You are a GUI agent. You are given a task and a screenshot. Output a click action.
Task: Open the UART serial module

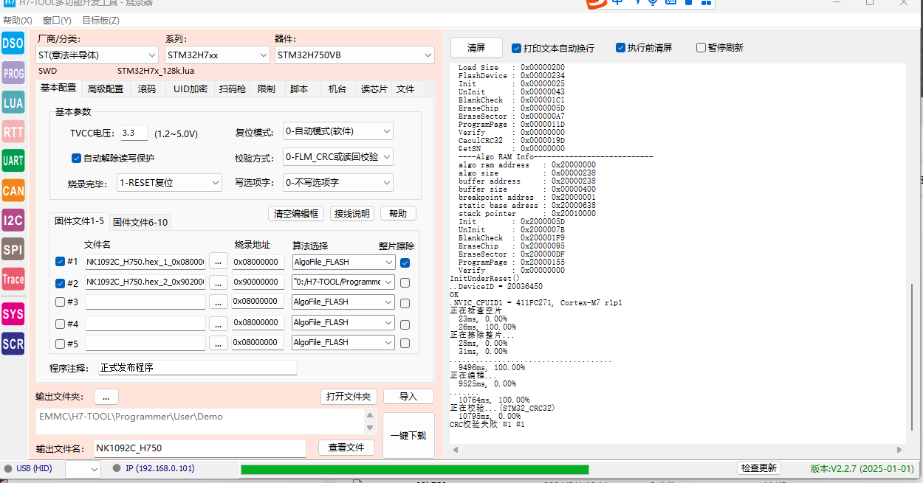point(13,161)
